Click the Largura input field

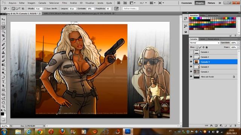pos(72,9)
